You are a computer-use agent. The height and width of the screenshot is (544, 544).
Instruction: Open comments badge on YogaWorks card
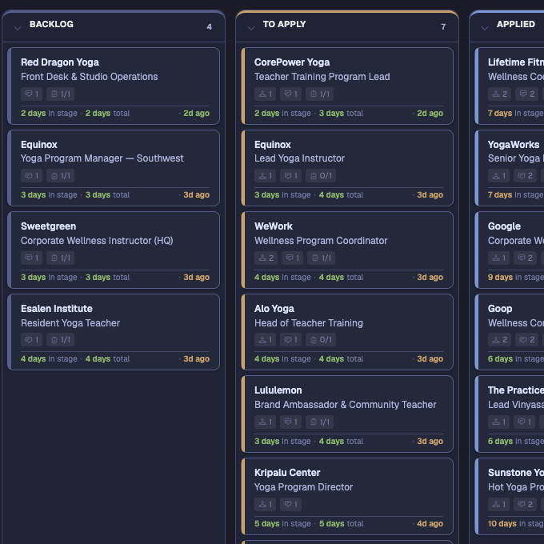point(526,175)
